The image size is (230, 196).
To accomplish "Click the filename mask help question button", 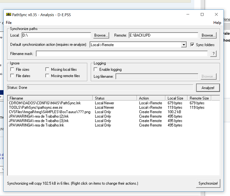I will [213, 54].
